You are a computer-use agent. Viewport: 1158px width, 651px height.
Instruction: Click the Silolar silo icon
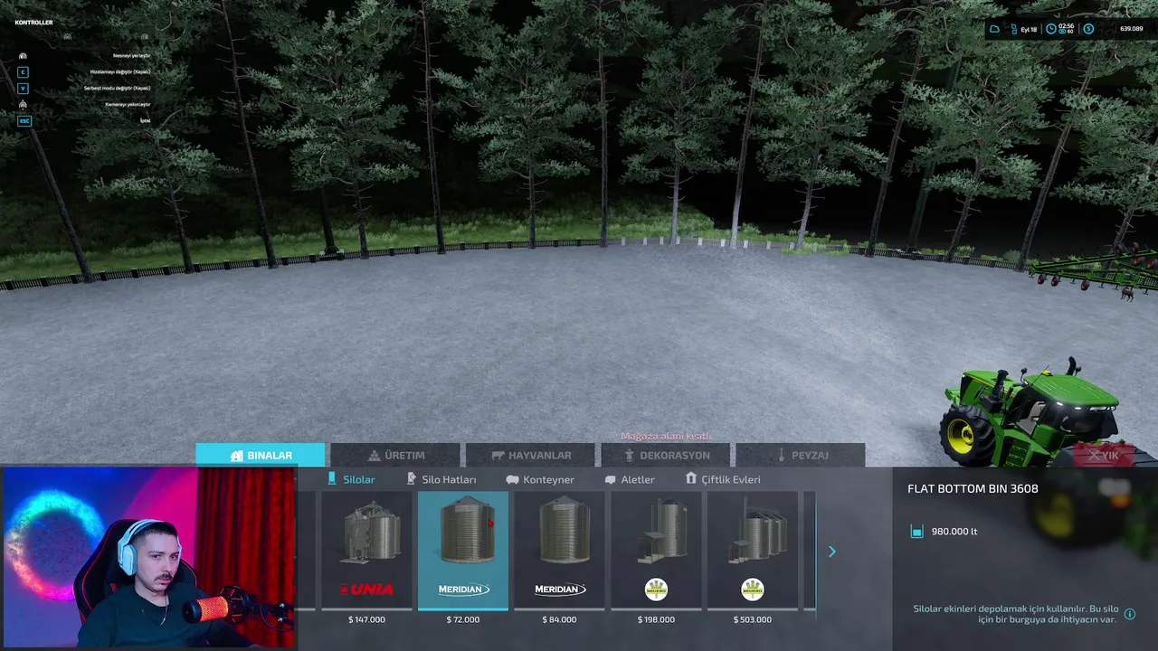332,479
